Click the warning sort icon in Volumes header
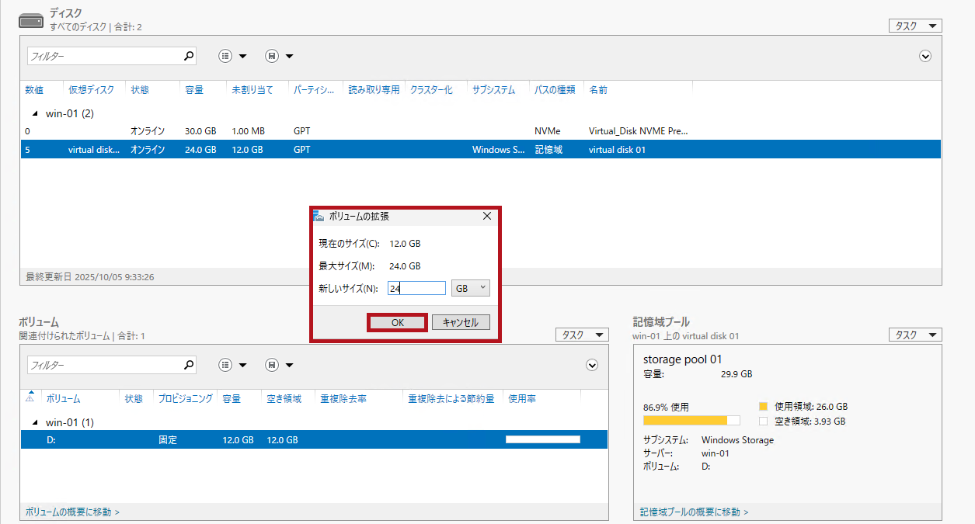 [x=30, y=397]
